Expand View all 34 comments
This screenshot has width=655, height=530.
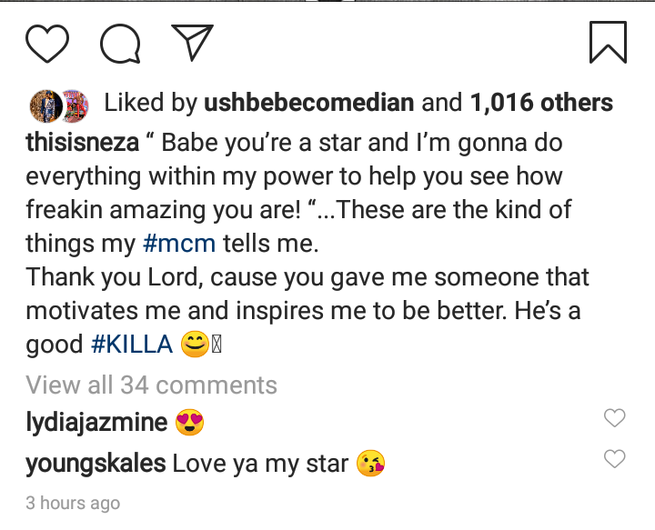pyautogui.click(x=151, y=385)
